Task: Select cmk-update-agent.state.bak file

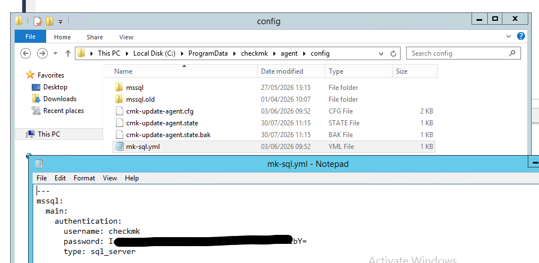Action: point(168,134)
